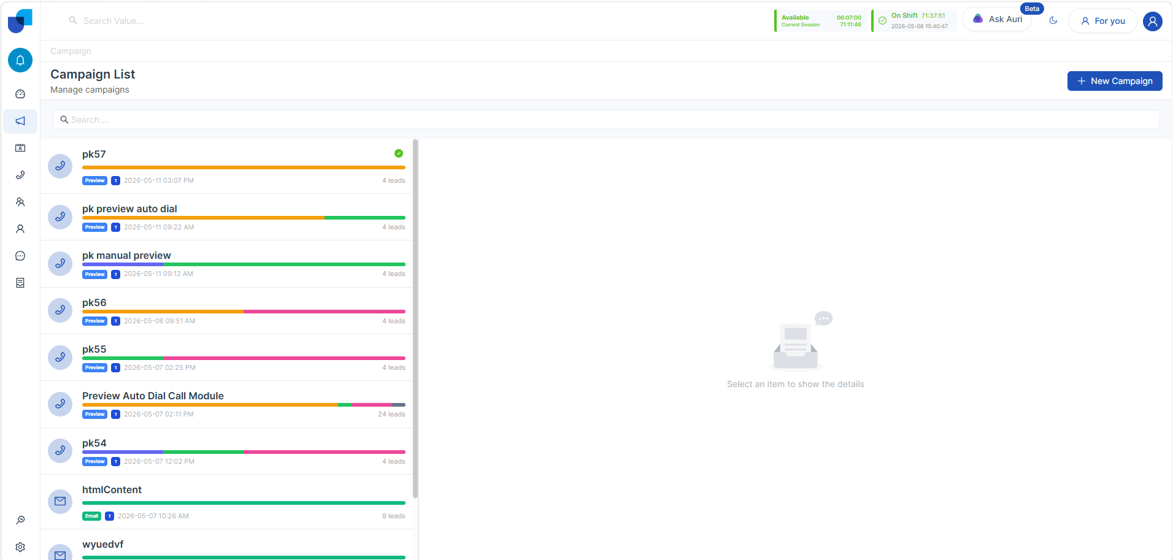Click New Campaign button
The width and height of the screenshot is (1173, 560).
click(1115, 81)
